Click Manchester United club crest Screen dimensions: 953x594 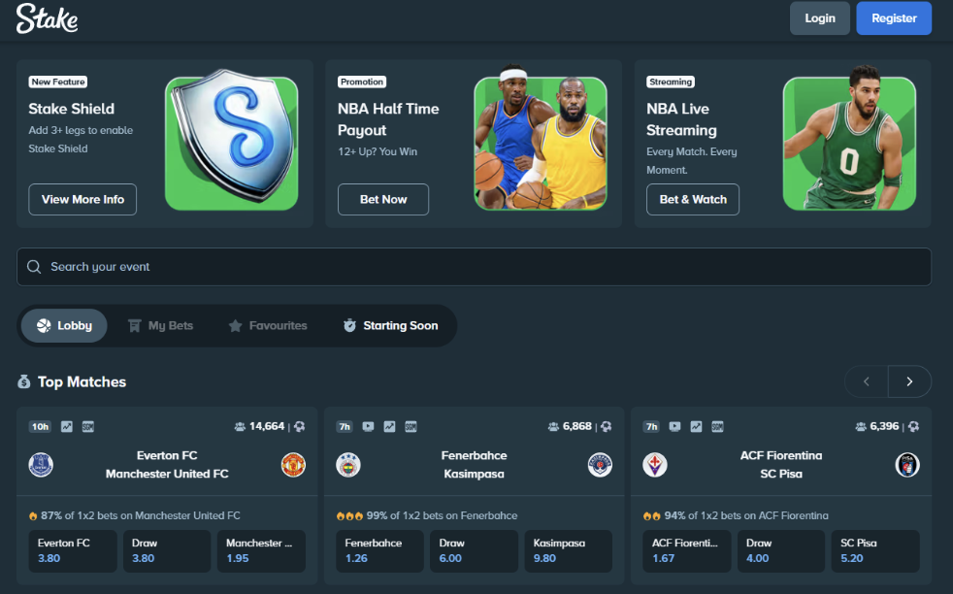click(x=293, y=465)
